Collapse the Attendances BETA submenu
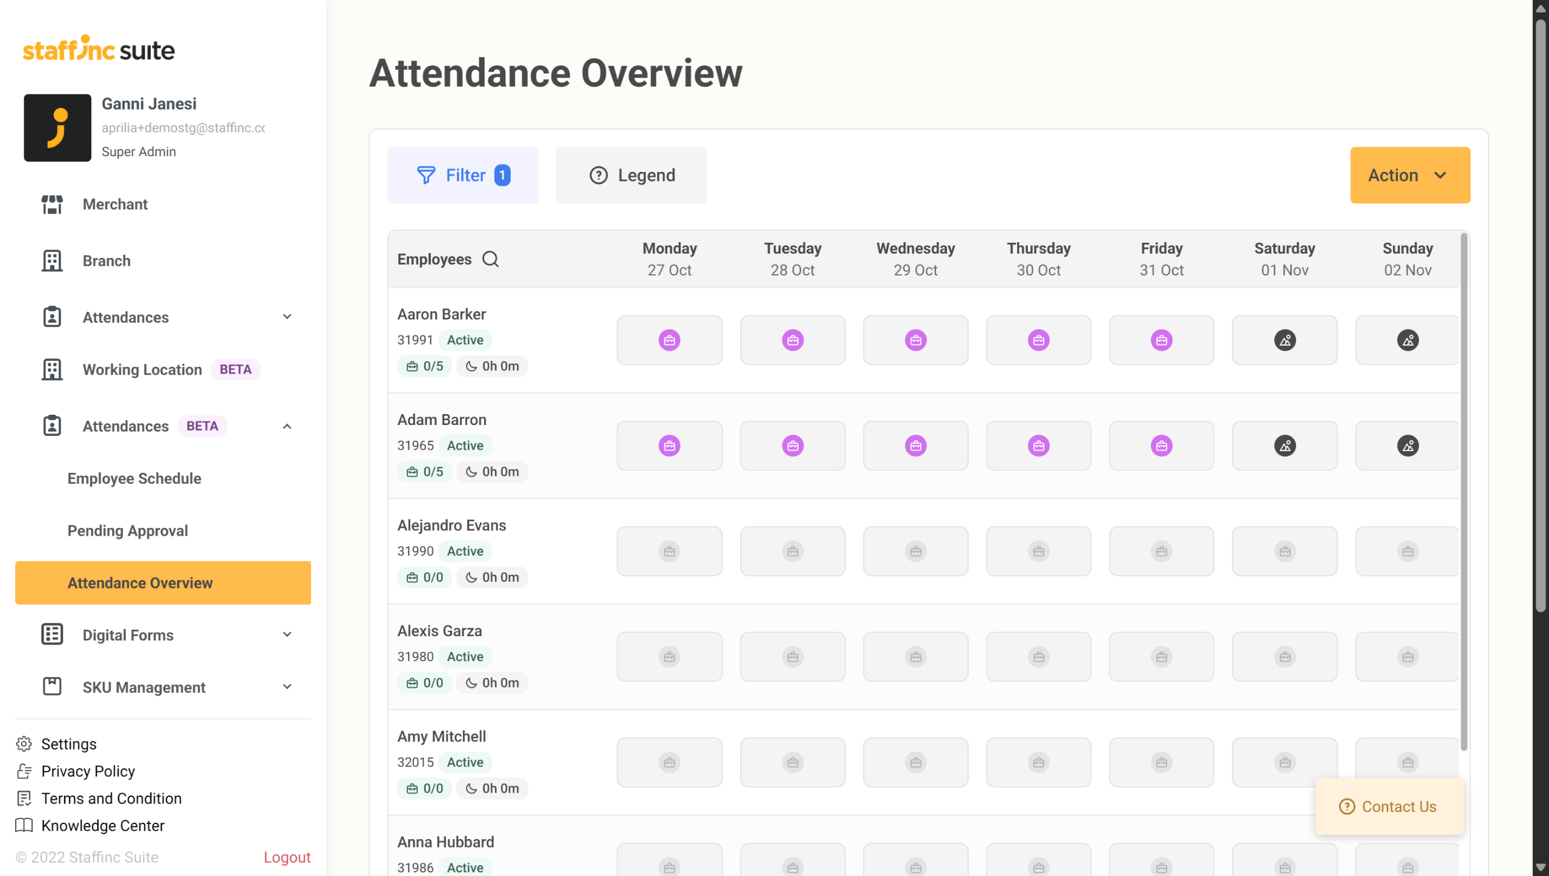 (287, 426)
